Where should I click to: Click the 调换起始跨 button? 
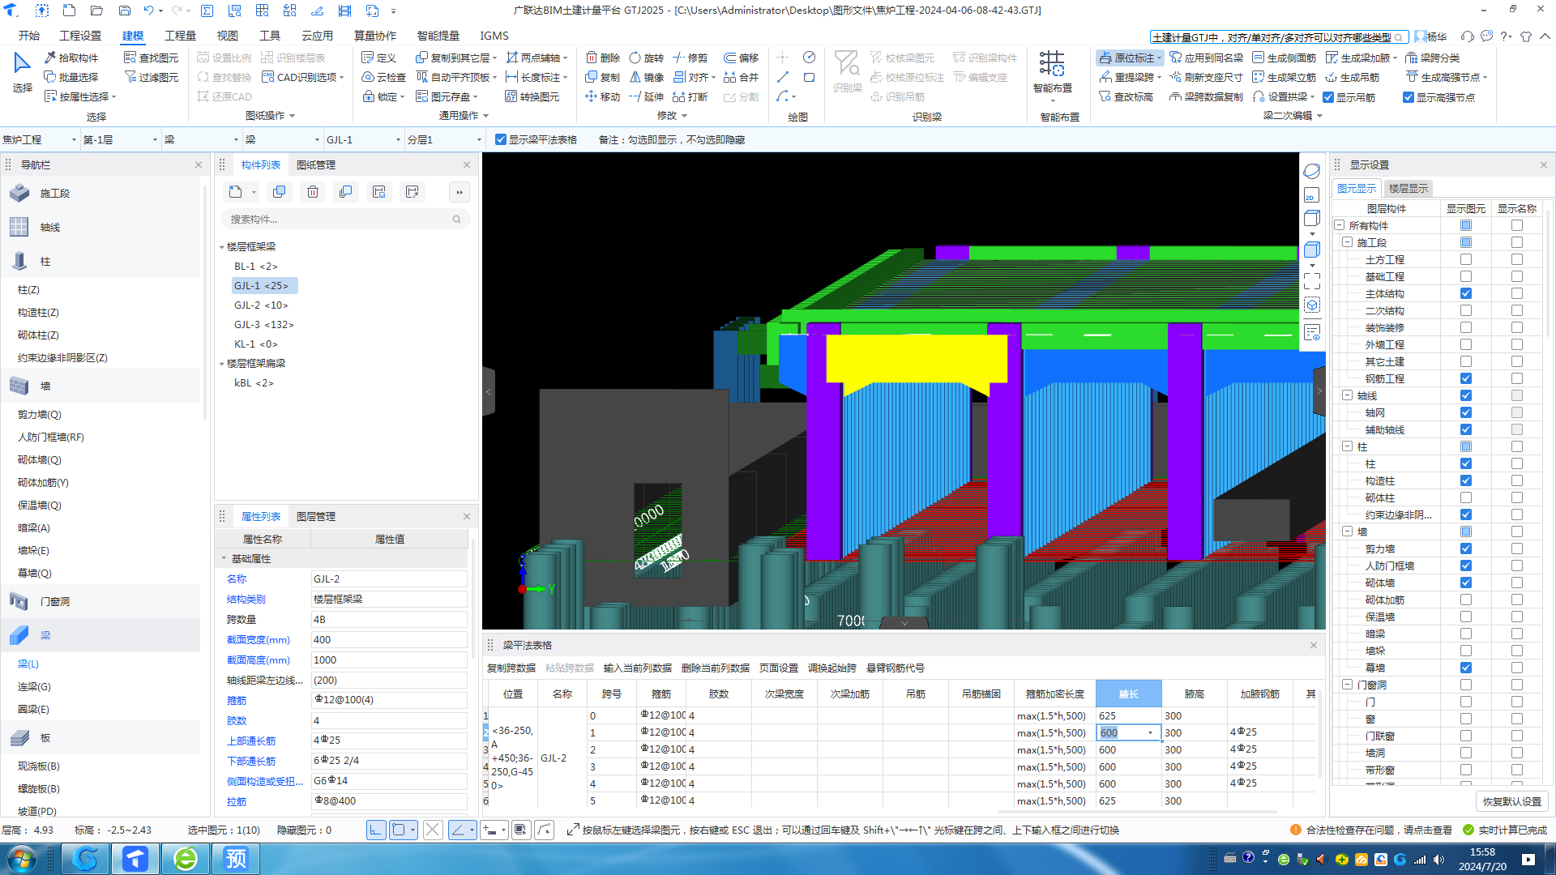832,668
